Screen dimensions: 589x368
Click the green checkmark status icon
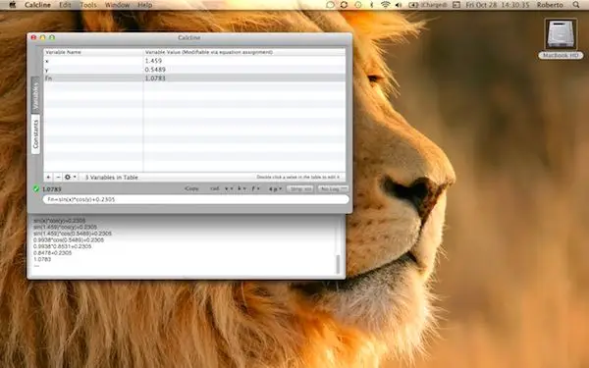point(36,188)
